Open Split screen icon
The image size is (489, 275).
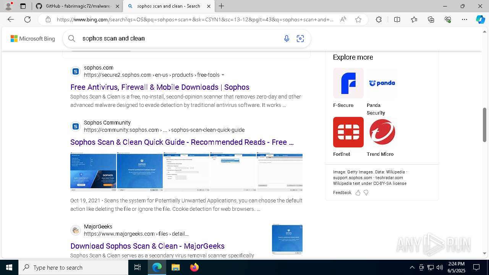[x=397, y=19]
